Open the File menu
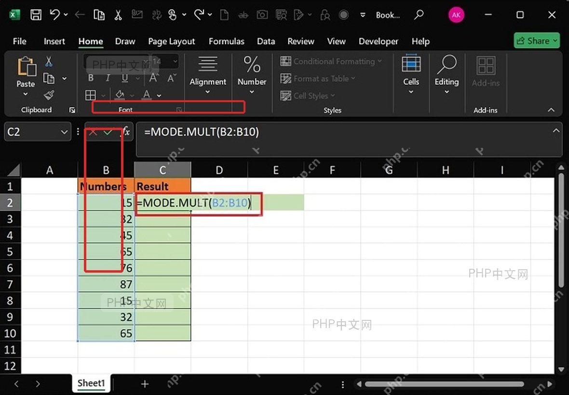The height and width of the screenshot is (395, 569). tap(20, 41)
